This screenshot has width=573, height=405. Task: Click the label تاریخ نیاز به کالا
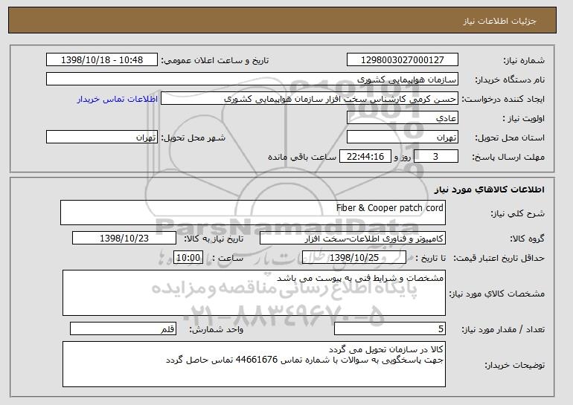pyautogui.click(x=214, y=239)
